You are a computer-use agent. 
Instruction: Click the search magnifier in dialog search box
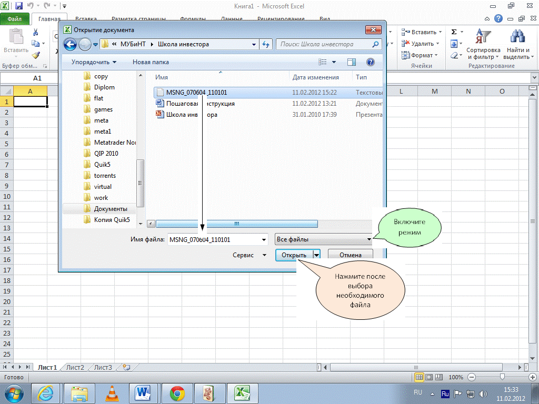pos(375,44)
